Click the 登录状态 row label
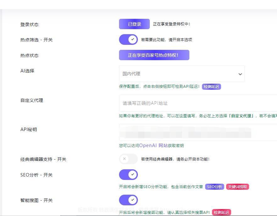This screenshot has width=277, height=216. pyautogui.click(x=30, y=24)
